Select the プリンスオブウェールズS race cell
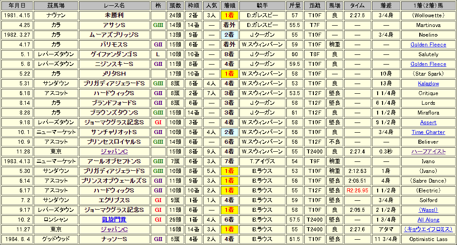This screenshot has width=457, height=245. pyautogui.click(x=114, y=181)
